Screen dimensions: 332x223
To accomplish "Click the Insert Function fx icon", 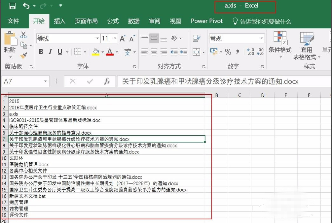I will click(x=107, y=81).
